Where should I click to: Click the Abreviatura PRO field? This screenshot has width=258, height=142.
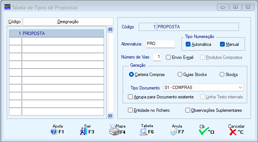pos(160,44)
